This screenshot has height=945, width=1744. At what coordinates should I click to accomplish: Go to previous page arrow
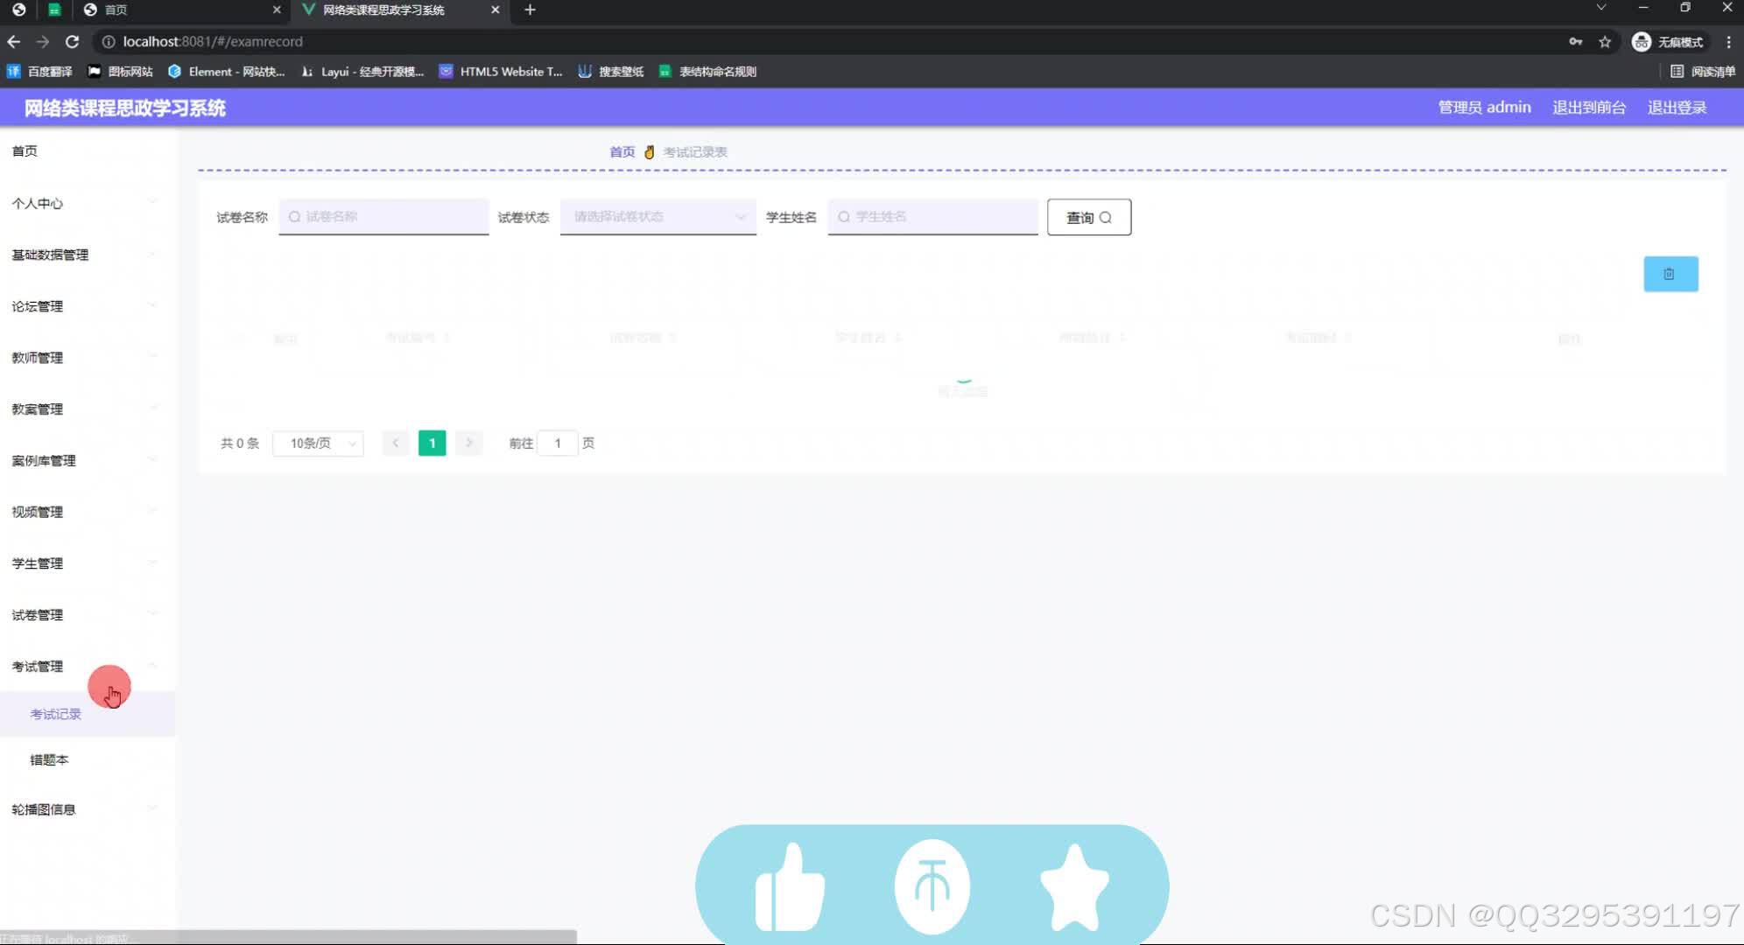pyautogui.click(x=396, y=444)
